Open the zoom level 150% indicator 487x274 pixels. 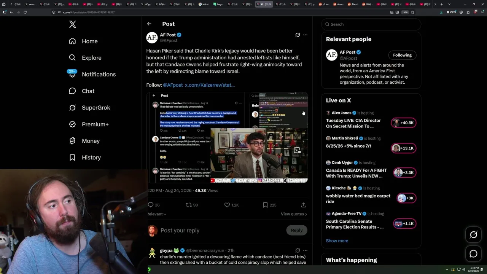tap(405, 12)
